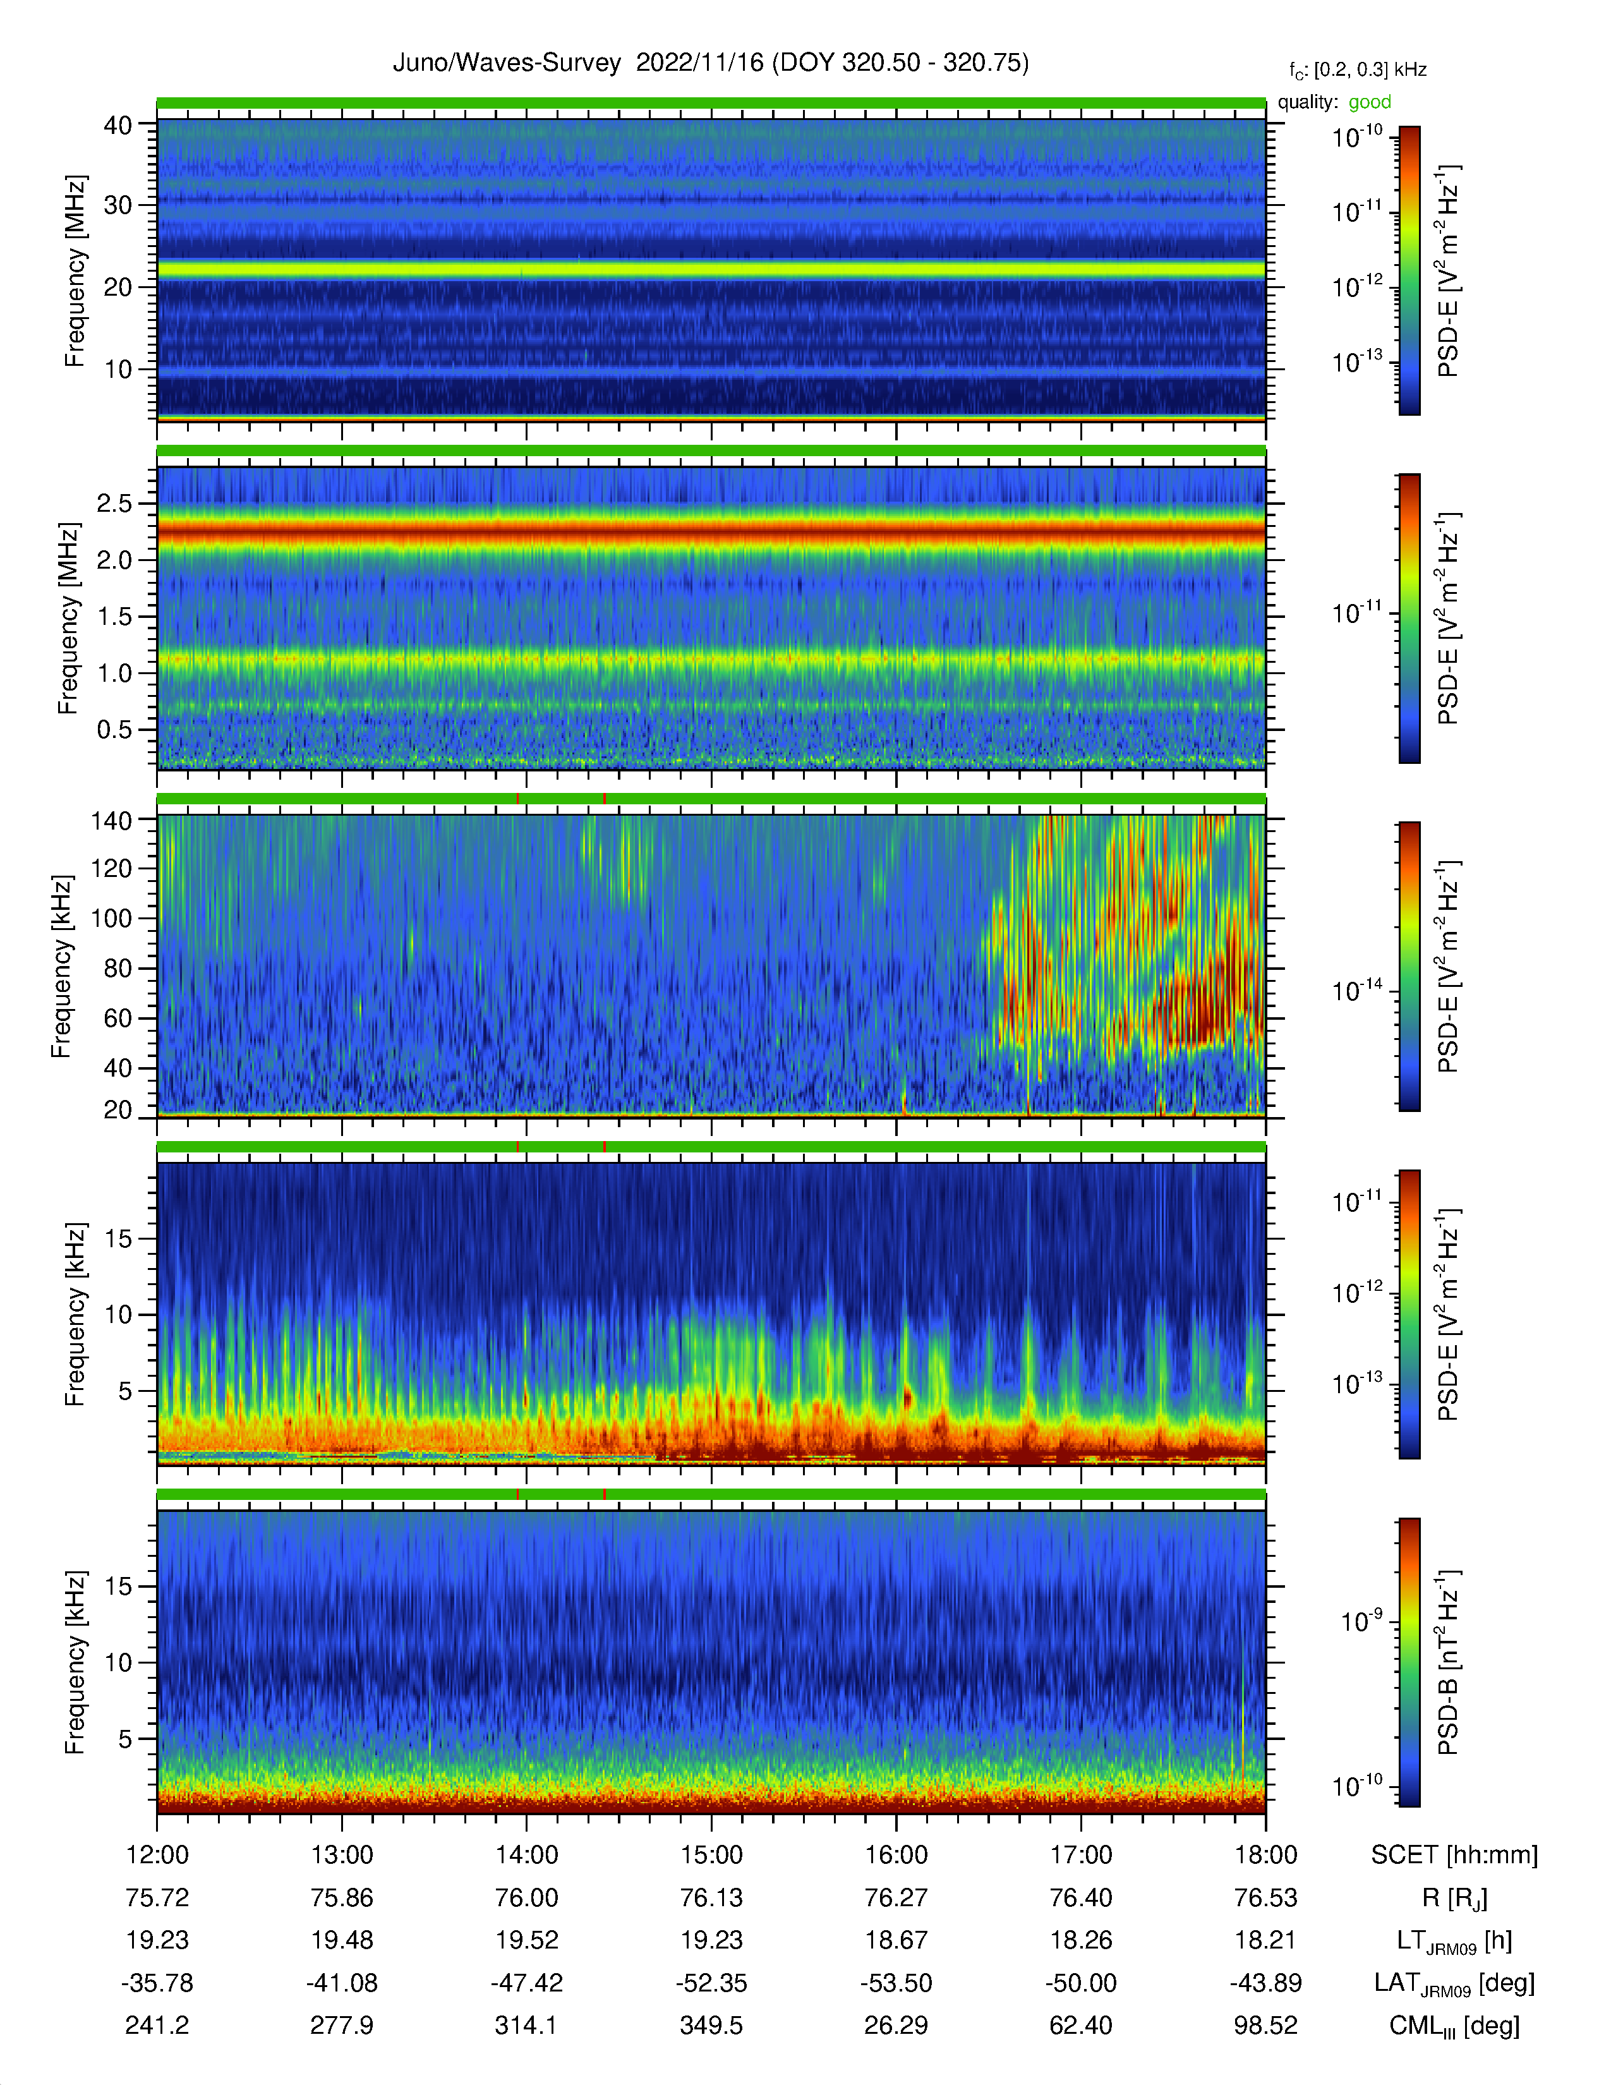This screenshot has width=1611, height=2085.
Task: Click the second red quality mark above the PSD-B panel
Action: tap(604, 1494)
